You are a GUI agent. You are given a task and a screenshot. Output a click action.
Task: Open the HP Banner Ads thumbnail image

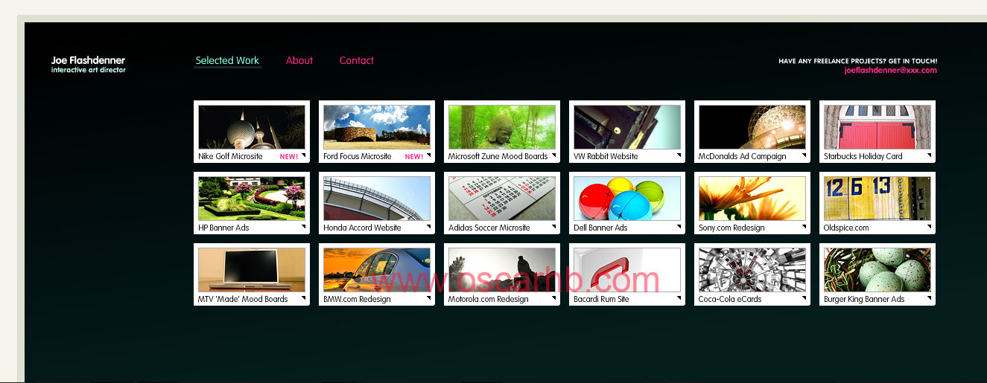[252, 199]
